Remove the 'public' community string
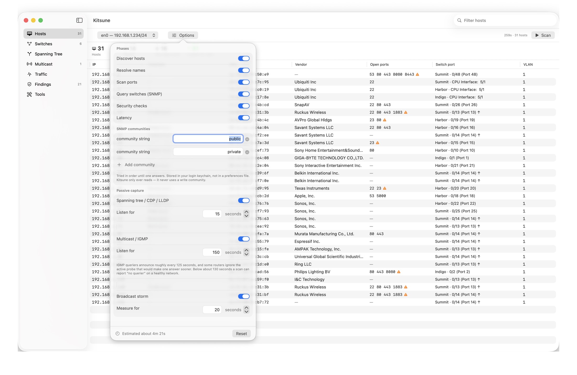This screenshot has height=375, width=577. (x=247, y=139)
